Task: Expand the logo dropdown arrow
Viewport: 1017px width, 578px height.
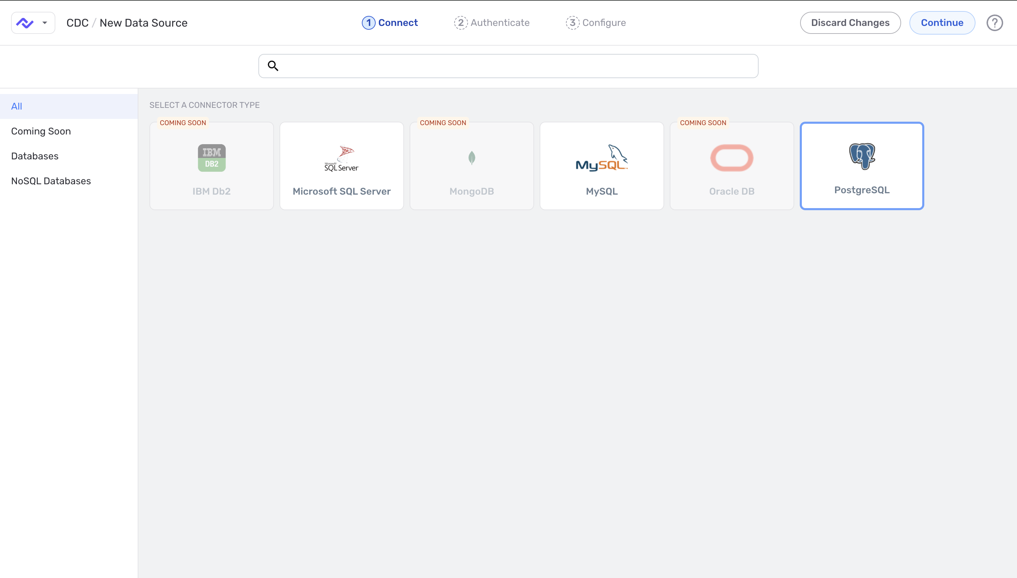Action: pos(45,22)
